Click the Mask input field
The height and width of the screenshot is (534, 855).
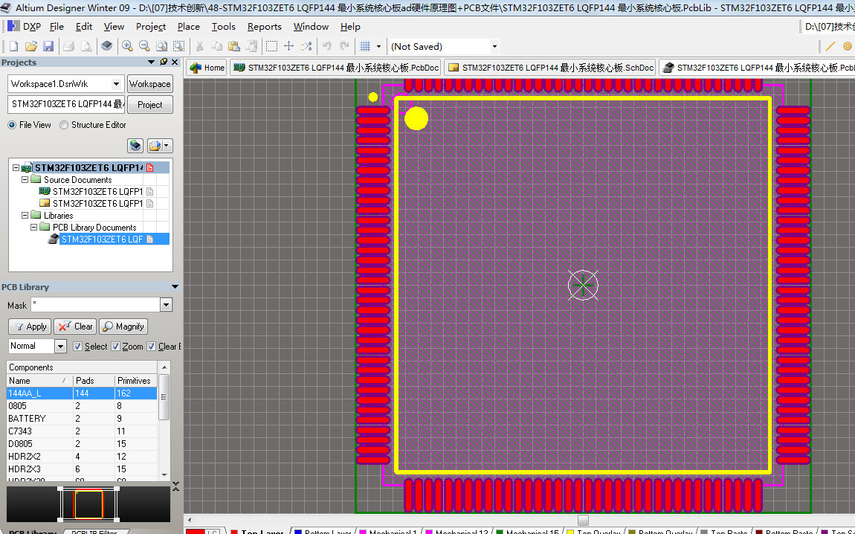pos(95,305)
